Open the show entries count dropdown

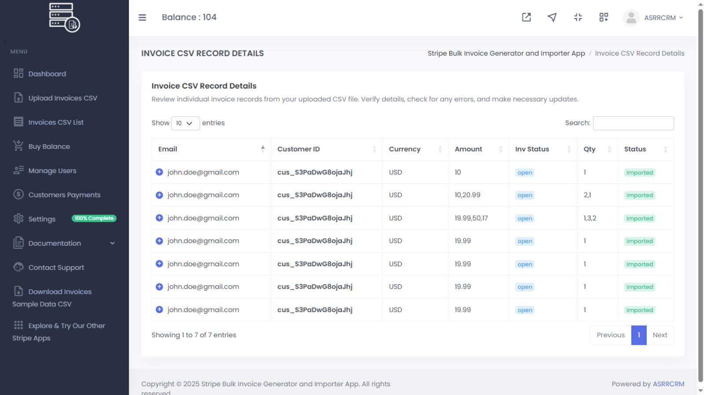pos(185,123)
